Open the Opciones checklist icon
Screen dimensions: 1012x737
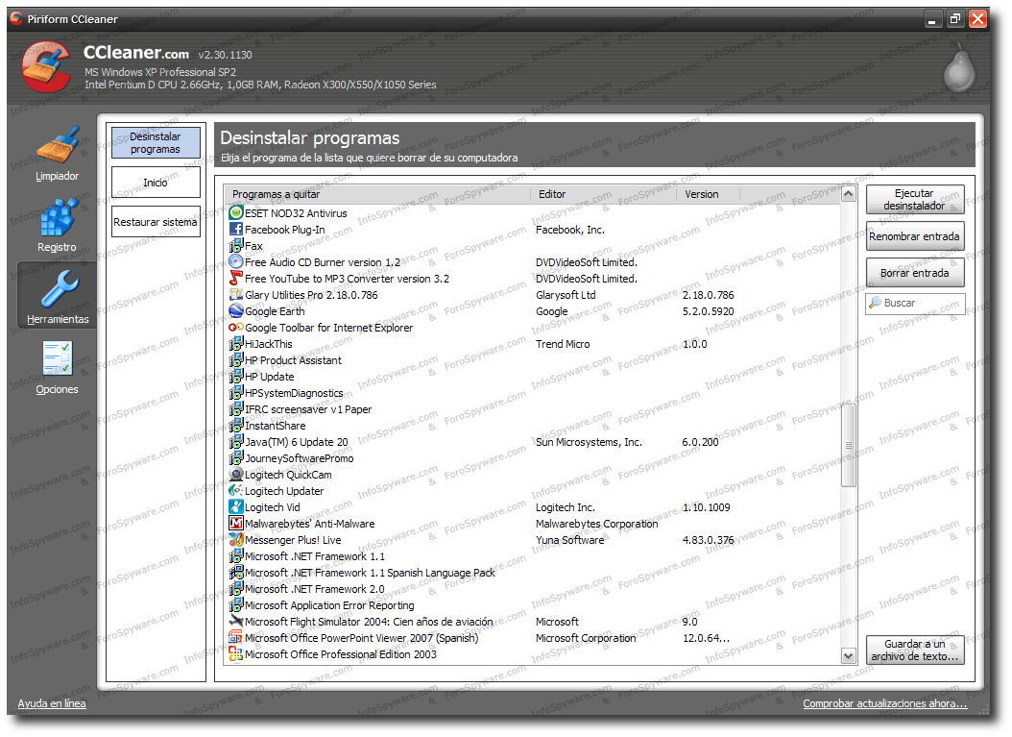click(58, 357)
